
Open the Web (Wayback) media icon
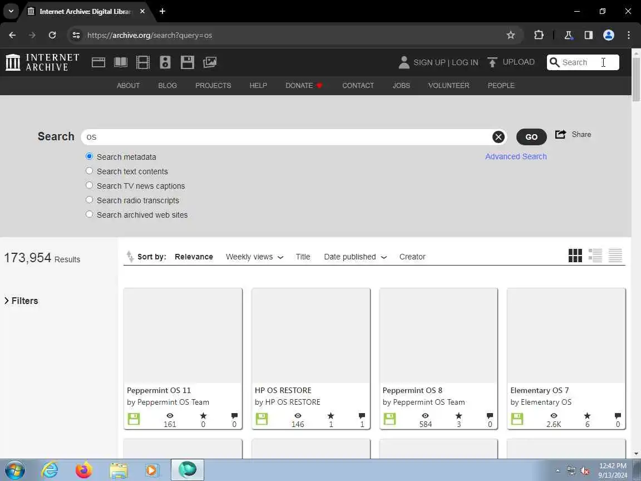(x=98, y=62)
